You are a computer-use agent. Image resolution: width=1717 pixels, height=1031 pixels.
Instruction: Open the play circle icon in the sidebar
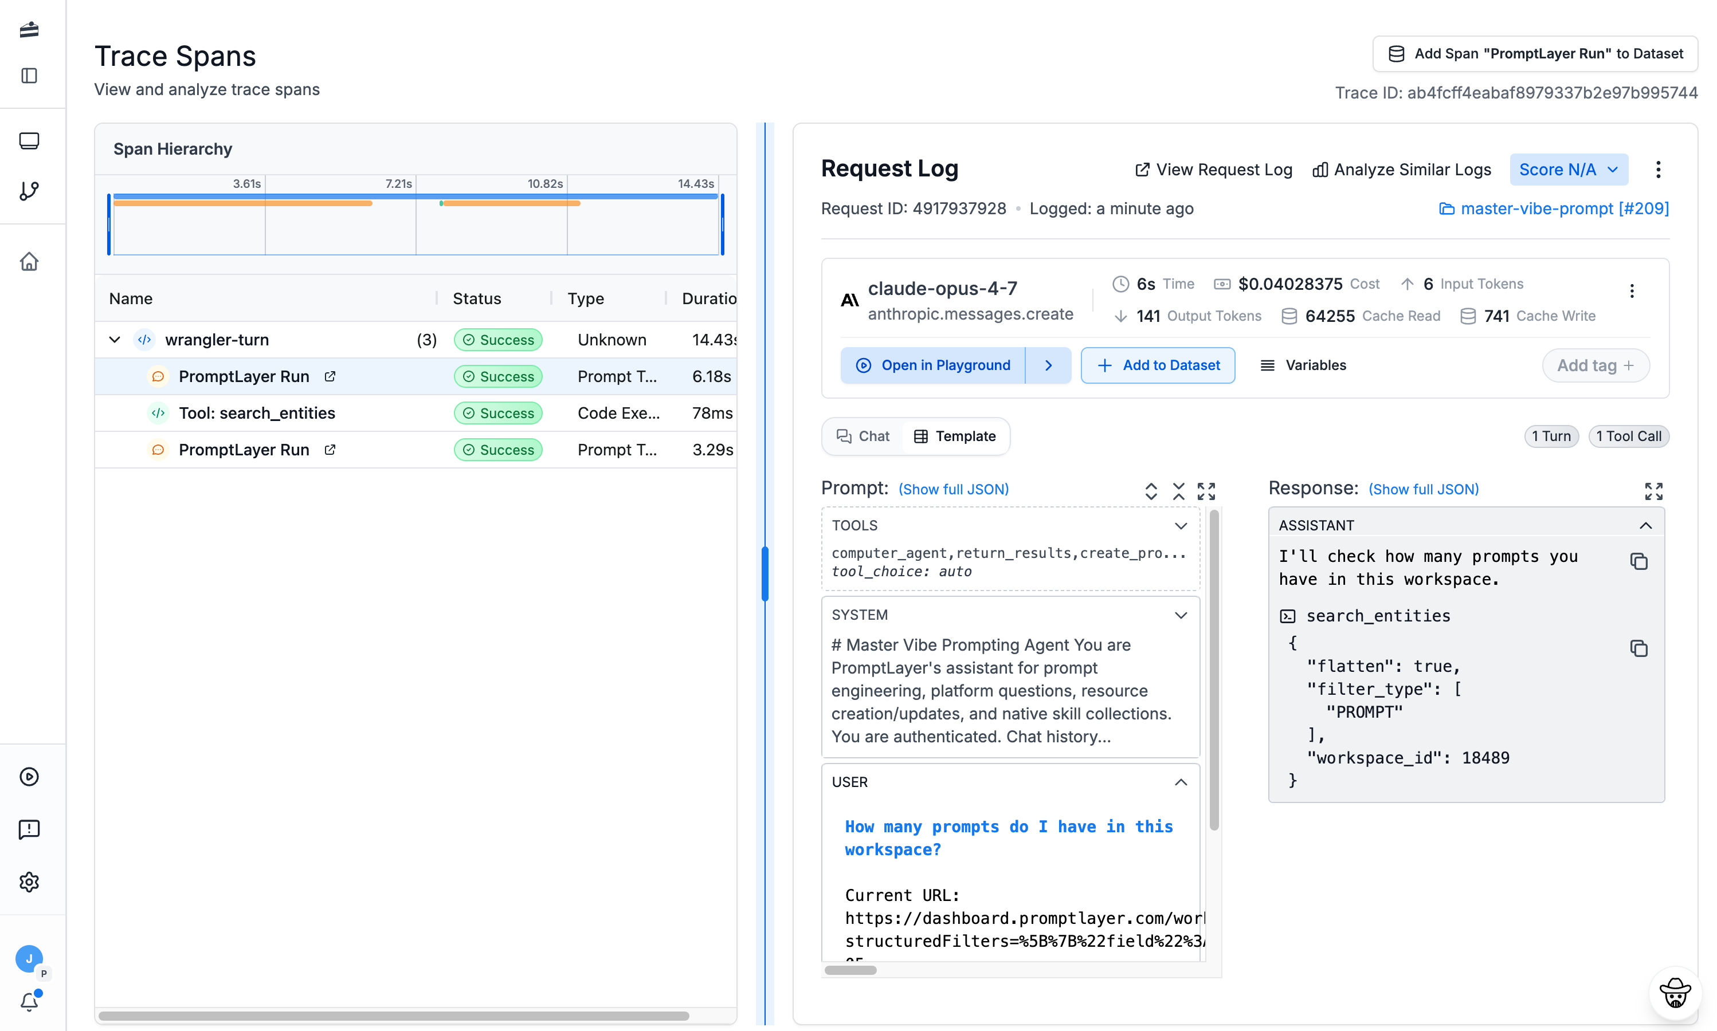click(x=29, y=776)
